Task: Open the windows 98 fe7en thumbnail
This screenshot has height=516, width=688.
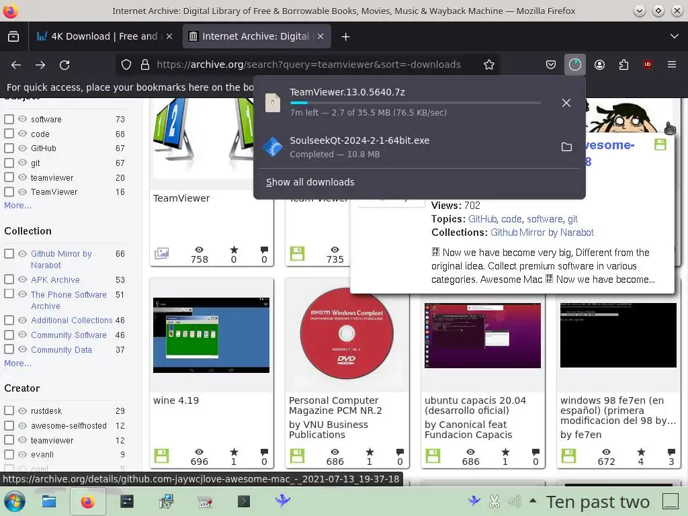Action: (618, 335)
